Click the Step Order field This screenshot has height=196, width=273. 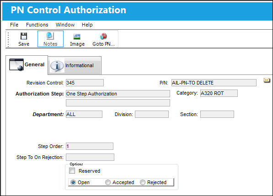click(90, 146)
